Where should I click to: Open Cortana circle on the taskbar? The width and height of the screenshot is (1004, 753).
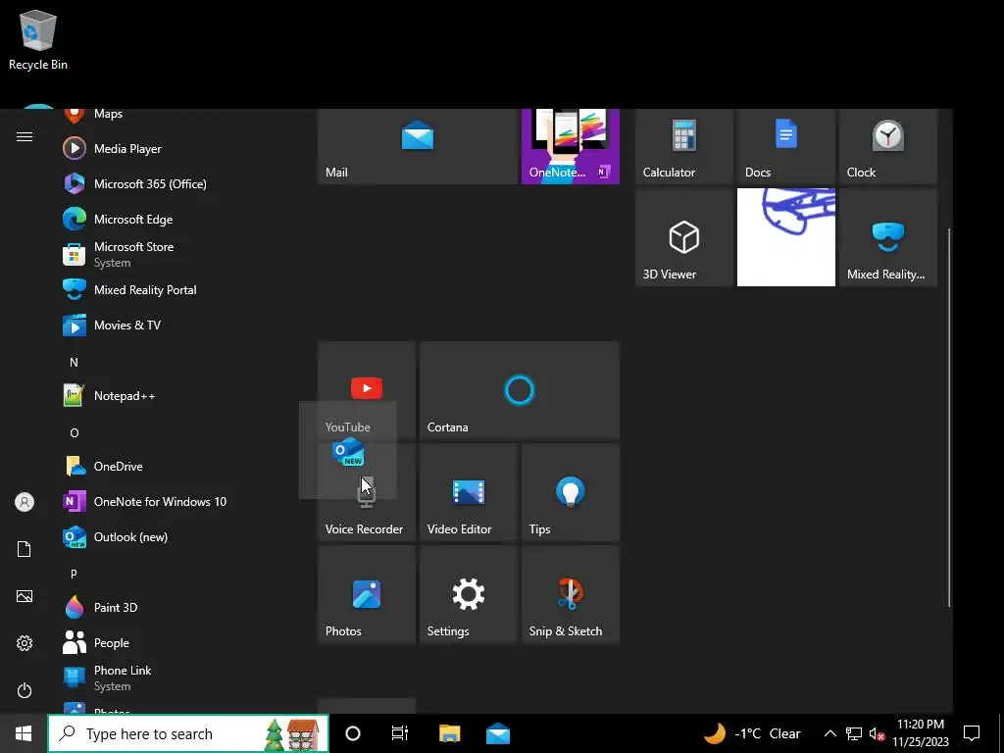[x=353, y=733]
